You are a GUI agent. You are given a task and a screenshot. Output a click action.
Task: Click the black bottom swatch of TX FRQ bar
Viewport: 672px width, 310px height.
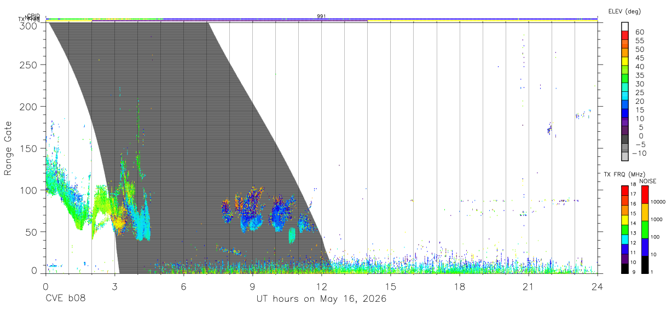625,268
